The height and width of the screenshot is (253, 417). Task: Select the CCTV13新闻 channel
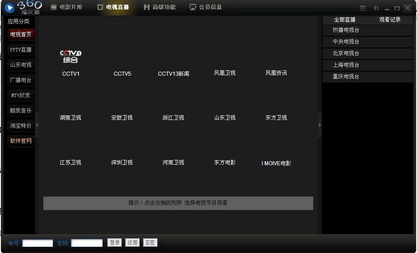[174, 74]
